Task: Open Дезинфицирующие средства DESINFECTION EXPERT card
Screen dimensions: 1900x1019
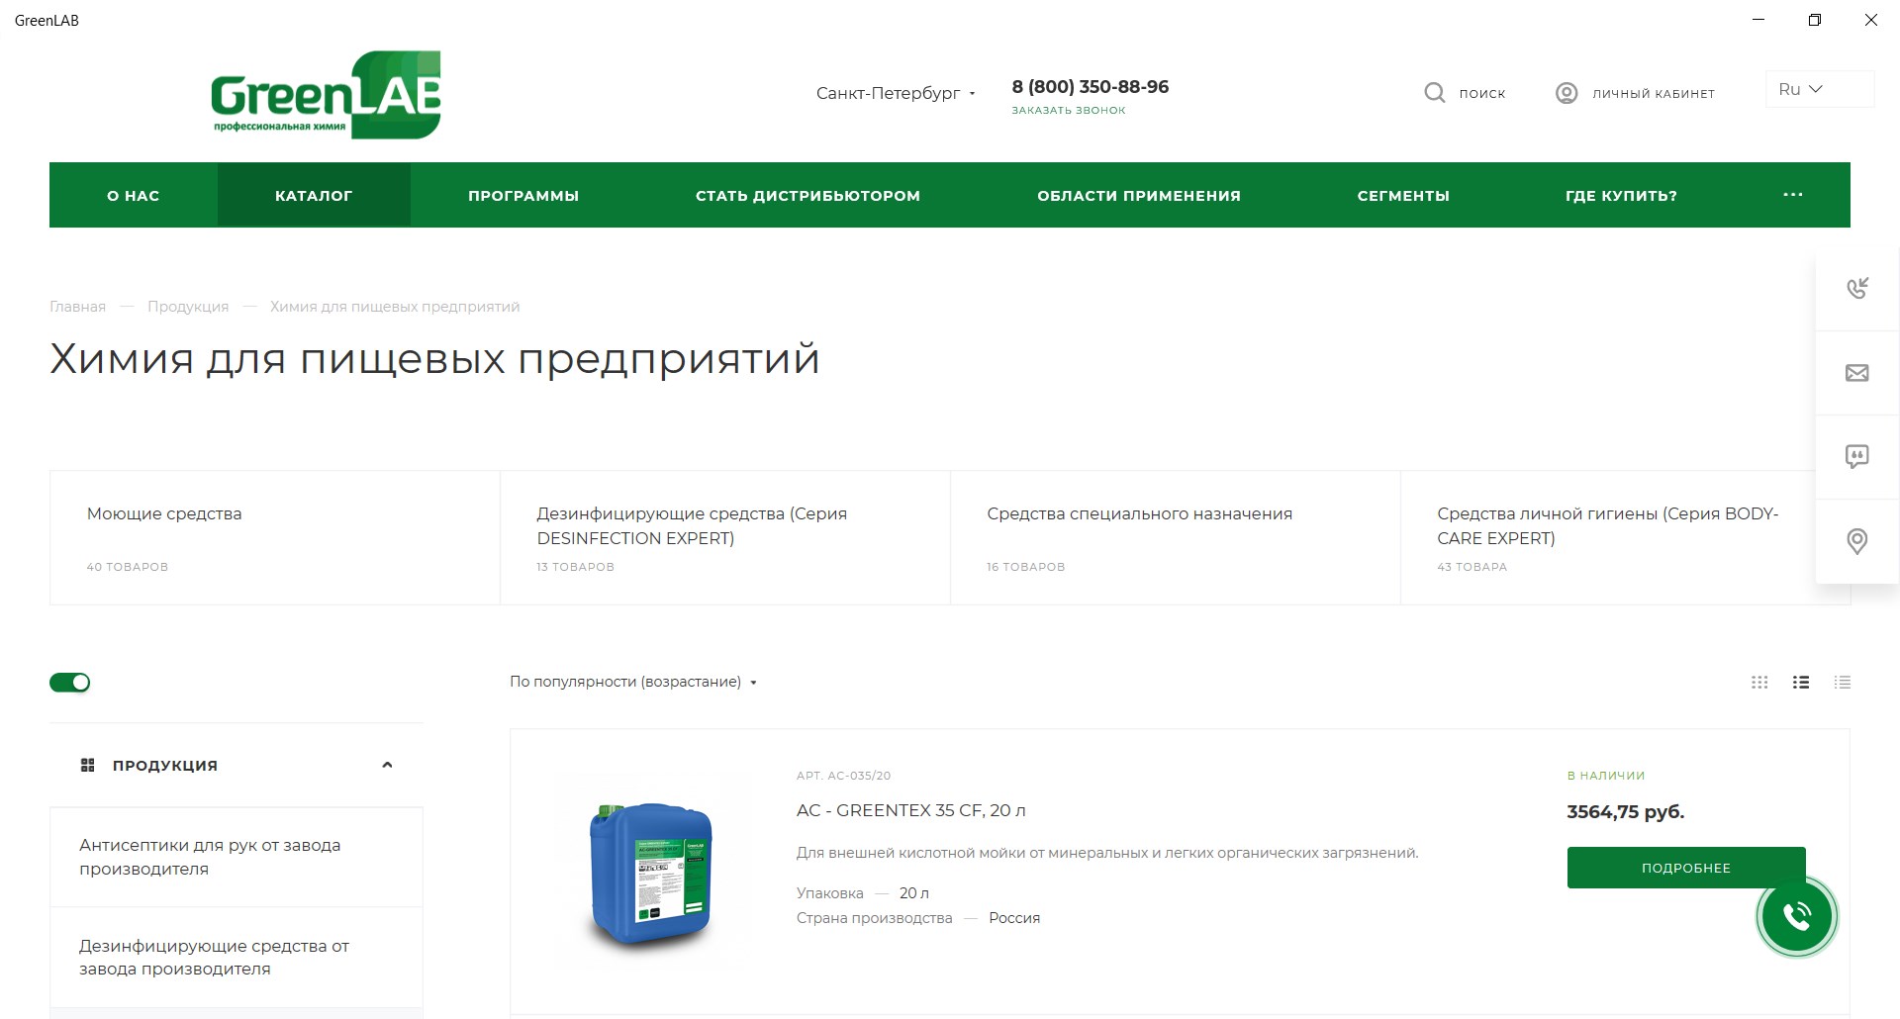Action: pos(725,537)
